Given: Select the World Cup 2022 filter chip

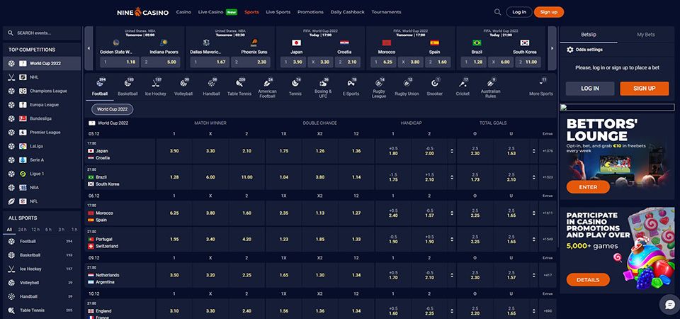Looking at the screenshot, I should pyautogui.click(x=113, y=109).
